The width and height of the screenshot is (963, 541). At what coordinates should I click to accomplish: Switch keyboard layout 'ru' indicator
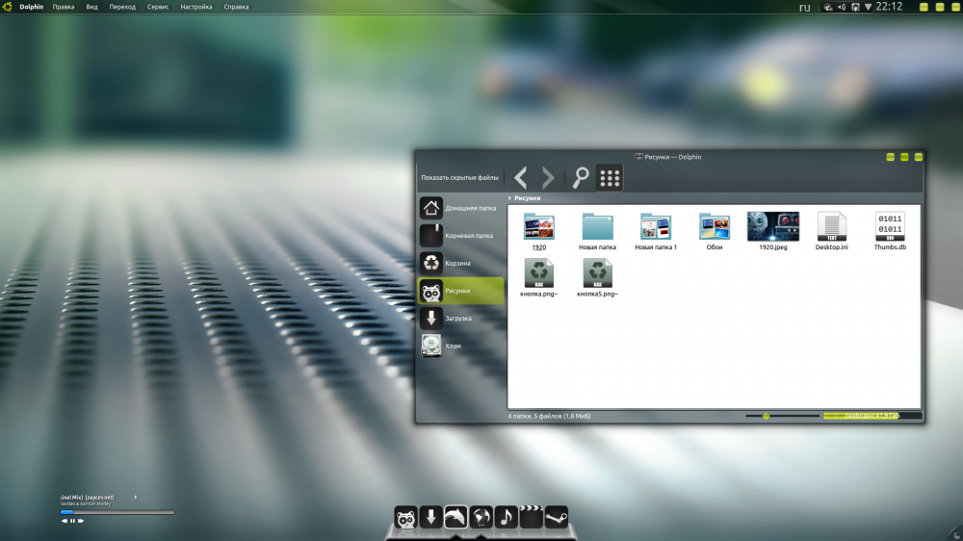point(804,8)
